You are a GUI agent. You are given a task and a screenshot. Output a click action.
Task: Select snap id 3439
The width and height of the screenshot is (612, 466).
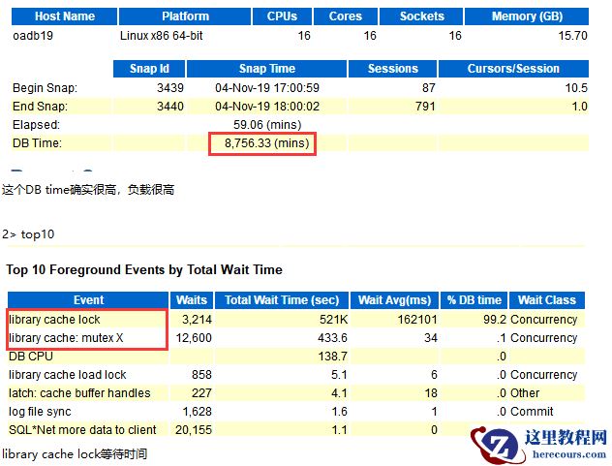pyautogui.click(x=170, y=88)
